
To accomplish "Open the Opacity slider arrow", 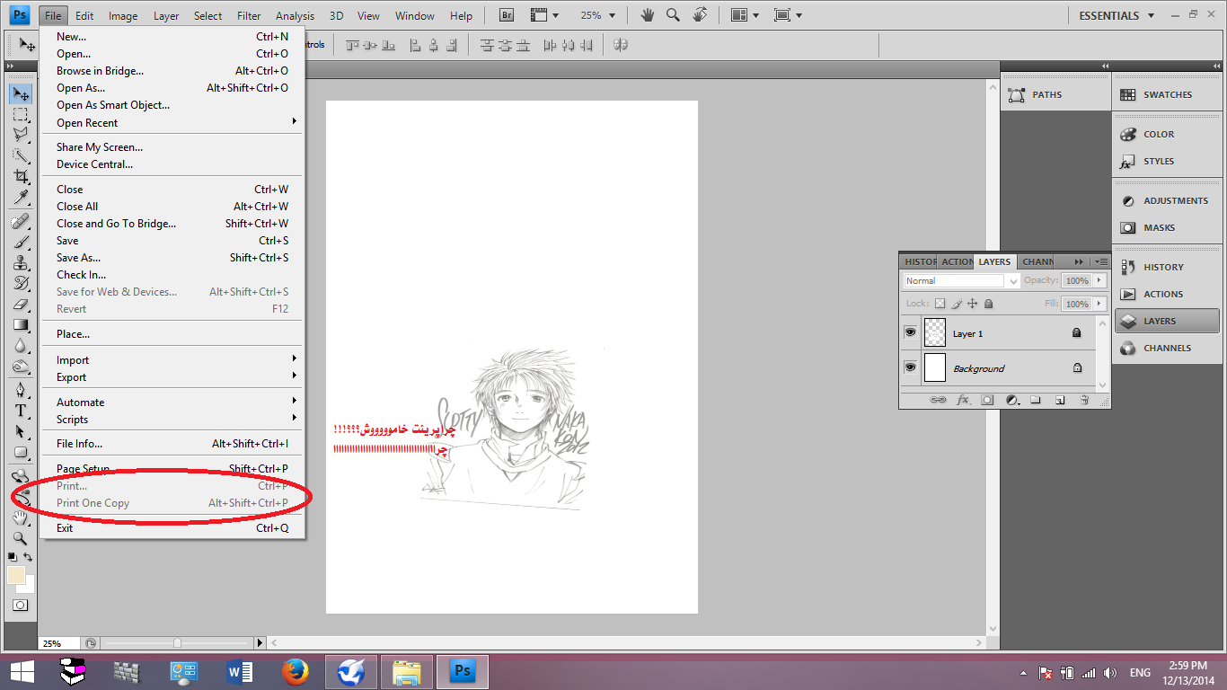I will pyautogui.click(x=1099, y=280).
